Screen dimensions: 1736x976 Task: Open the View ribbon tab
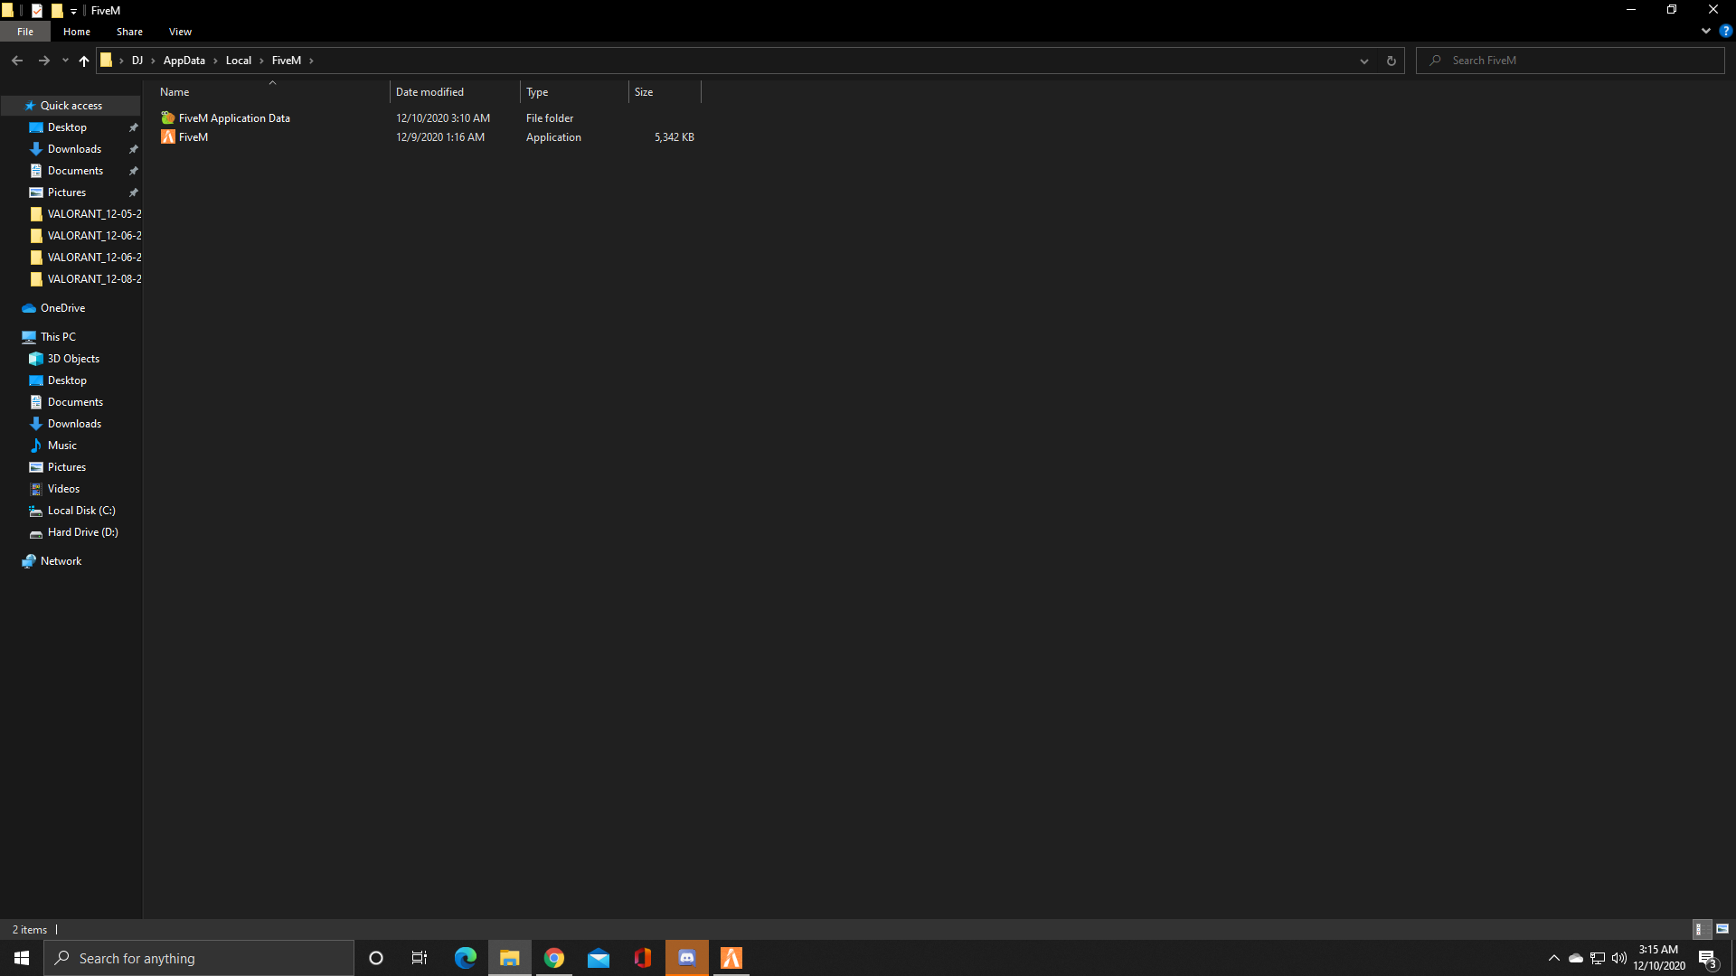(180, 32)
